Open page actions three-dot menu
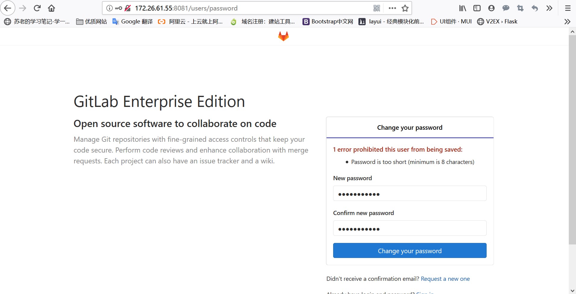 click(392, 8)
